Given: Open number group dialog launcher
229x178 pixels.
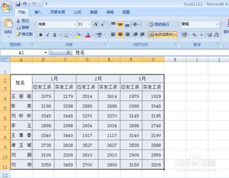Looking at the screenshot, I should click(218, 44).
